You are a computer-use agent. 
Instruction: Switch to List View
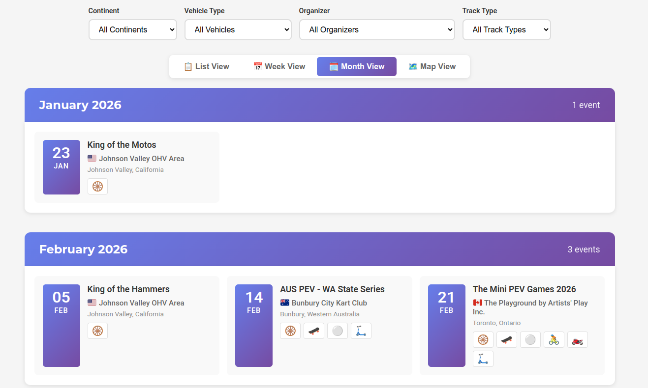pos(207,66)
